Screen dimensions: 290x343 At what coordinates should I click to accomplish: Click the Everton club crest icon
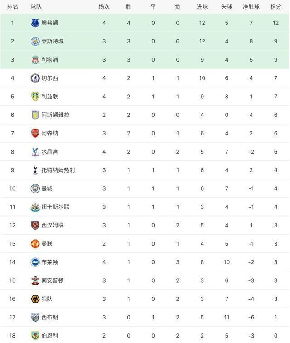pos(35,23)
